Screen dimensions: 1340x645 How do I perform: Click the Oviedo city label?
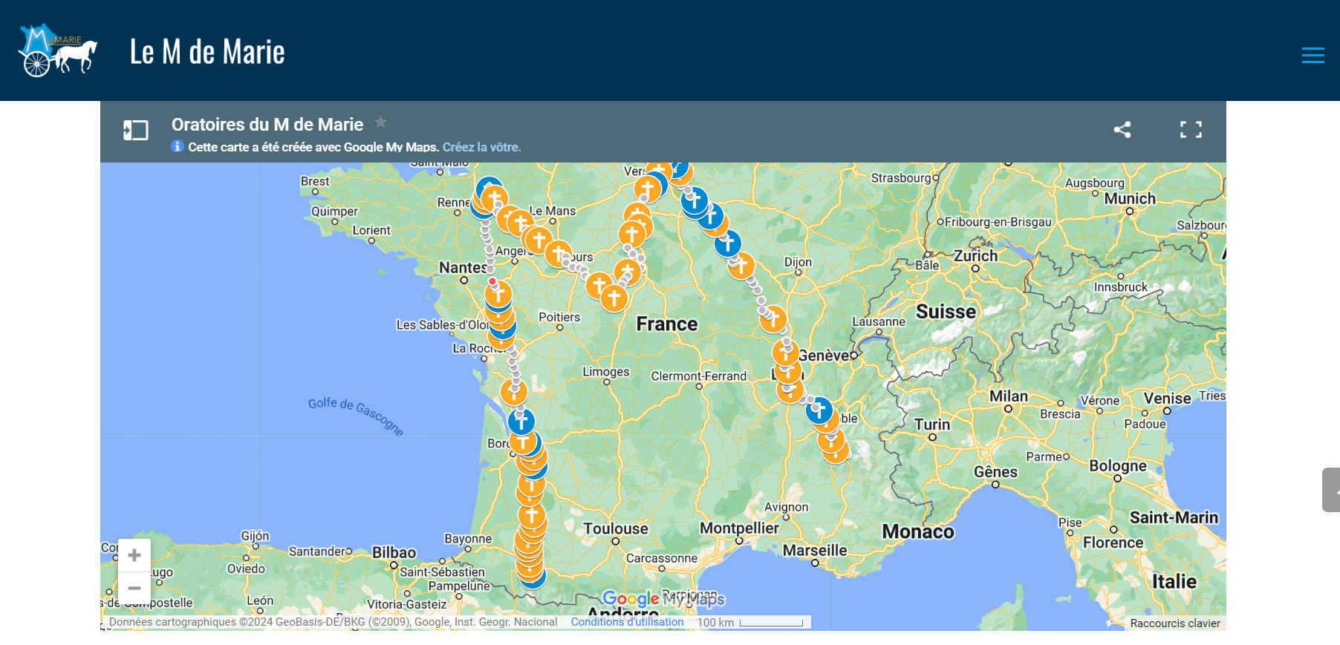click(x=246, y=569)
